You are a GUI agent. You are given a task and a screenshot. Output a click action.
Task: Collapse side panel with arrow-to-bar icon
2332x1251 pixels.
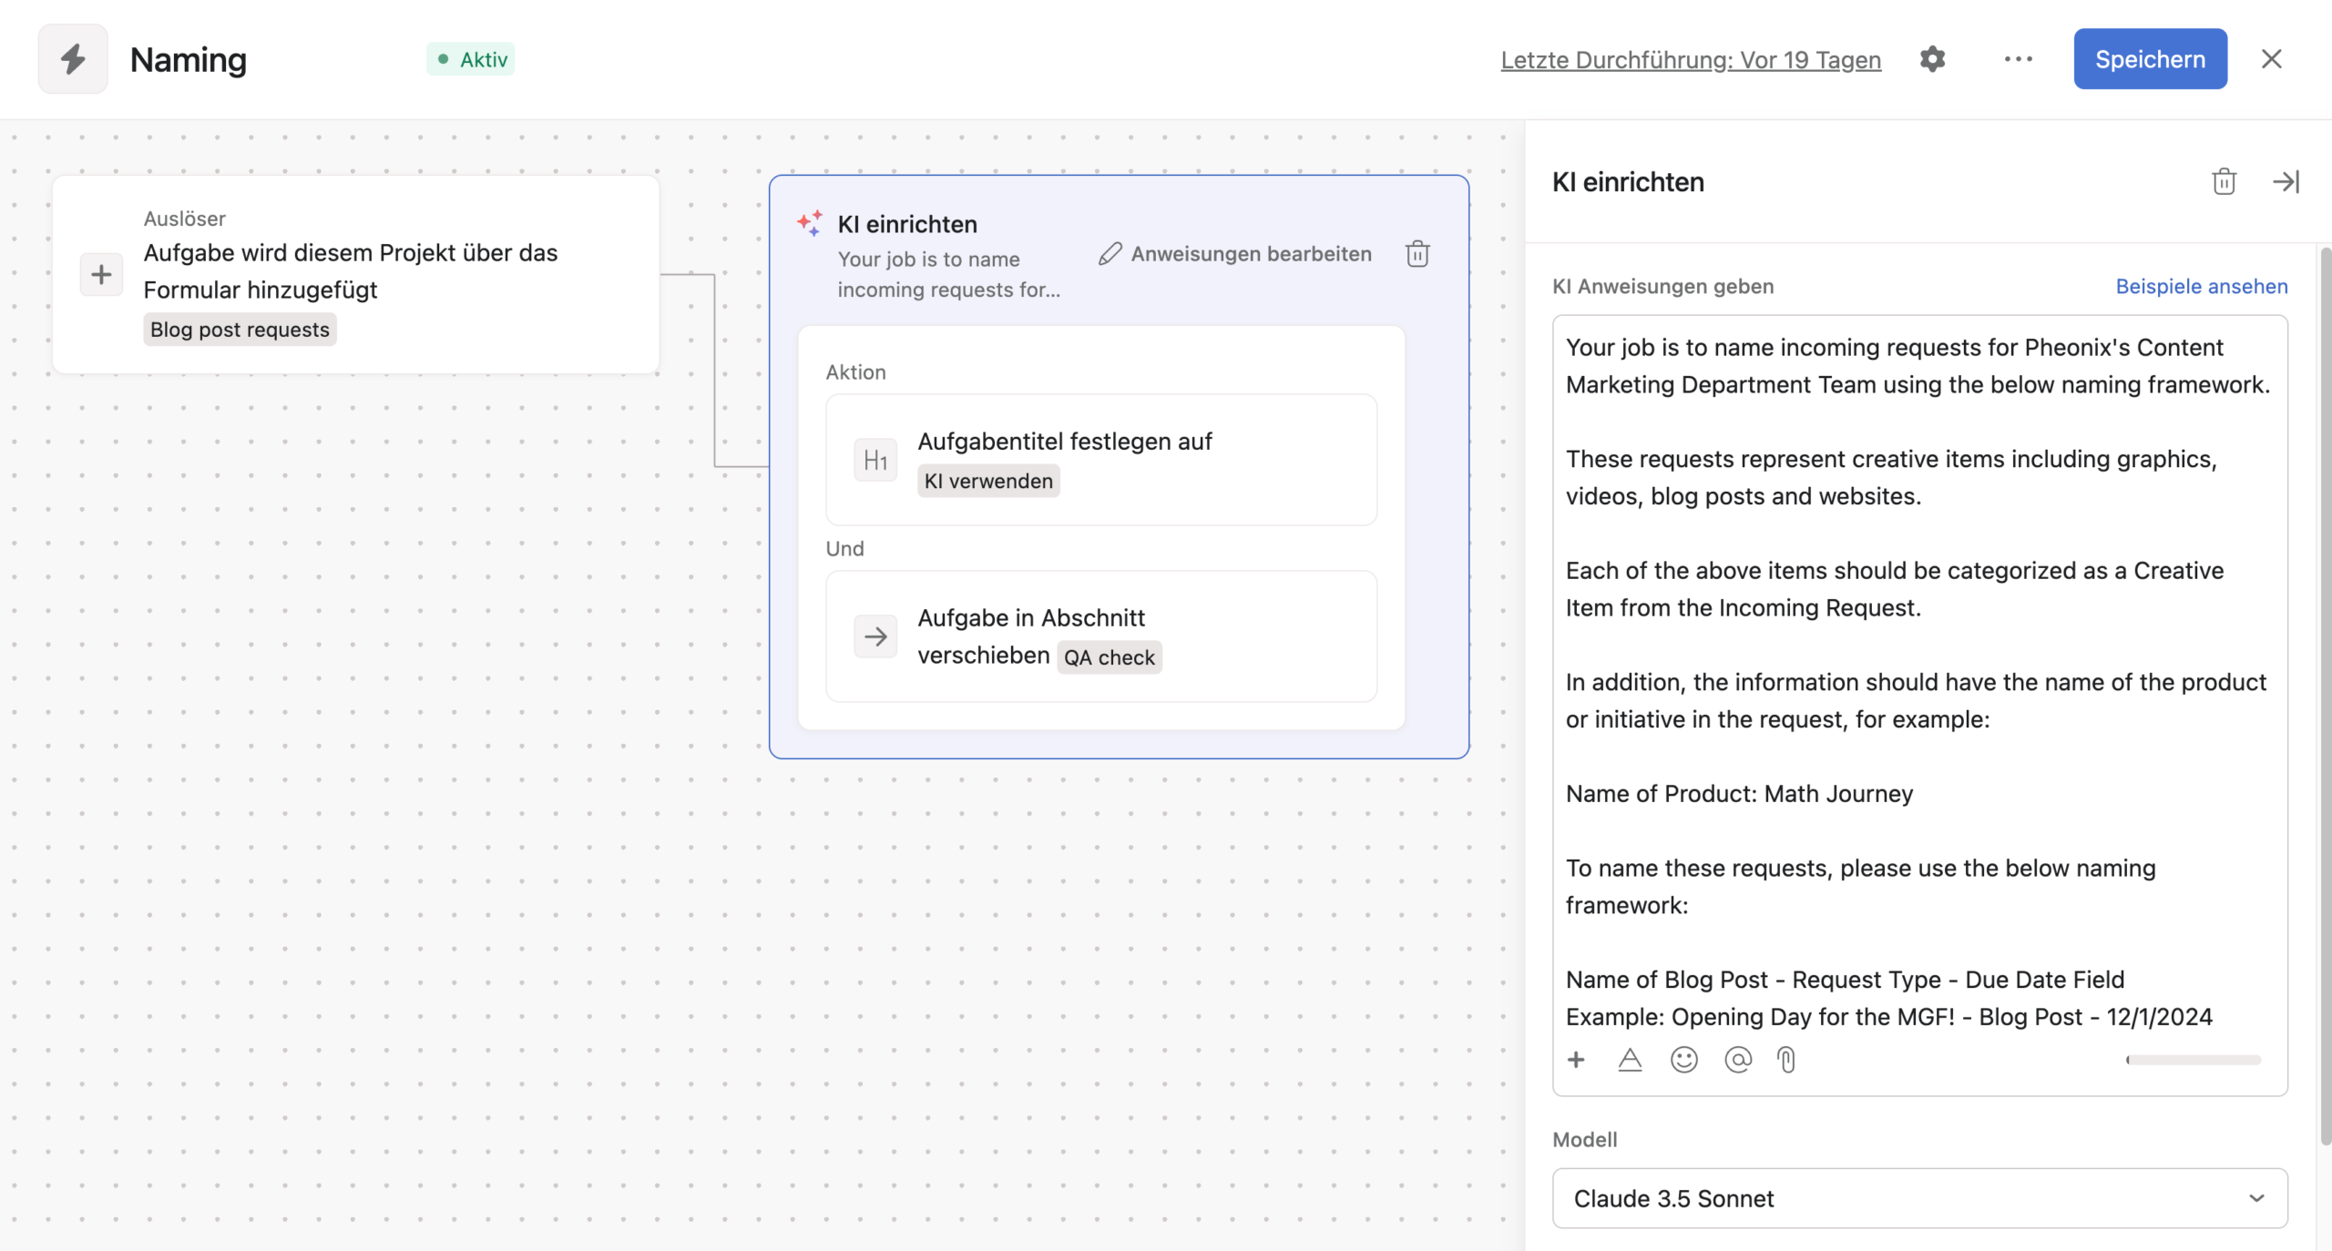[2286, 182]
